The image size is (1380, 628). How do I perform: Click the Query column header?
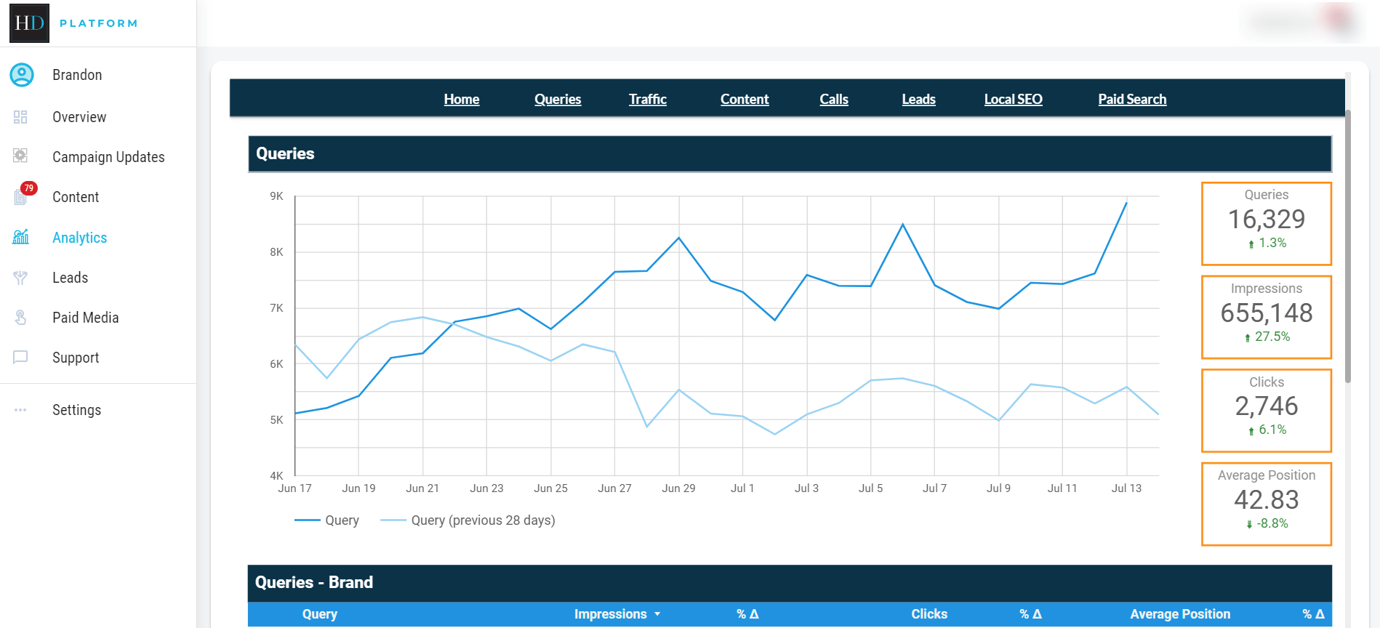(x=320, y=614)
